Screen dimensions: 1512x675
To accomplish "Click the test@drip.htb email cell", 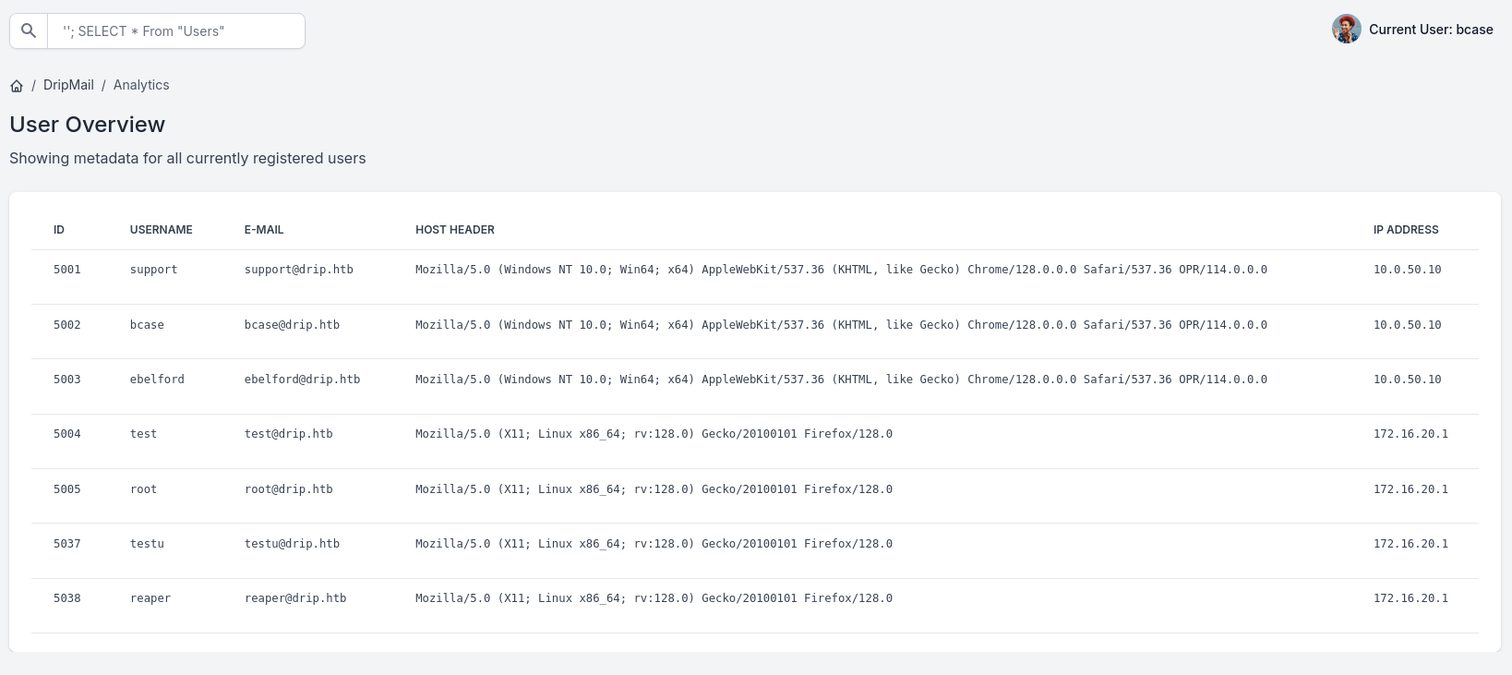I will pos(288,434).
